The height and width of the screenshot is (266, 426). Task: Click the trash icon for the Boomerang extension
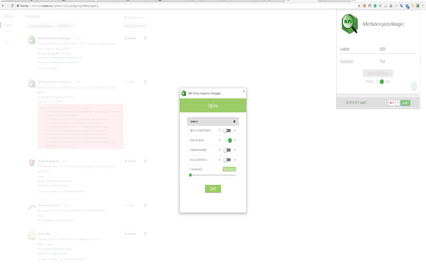[145, 205]
